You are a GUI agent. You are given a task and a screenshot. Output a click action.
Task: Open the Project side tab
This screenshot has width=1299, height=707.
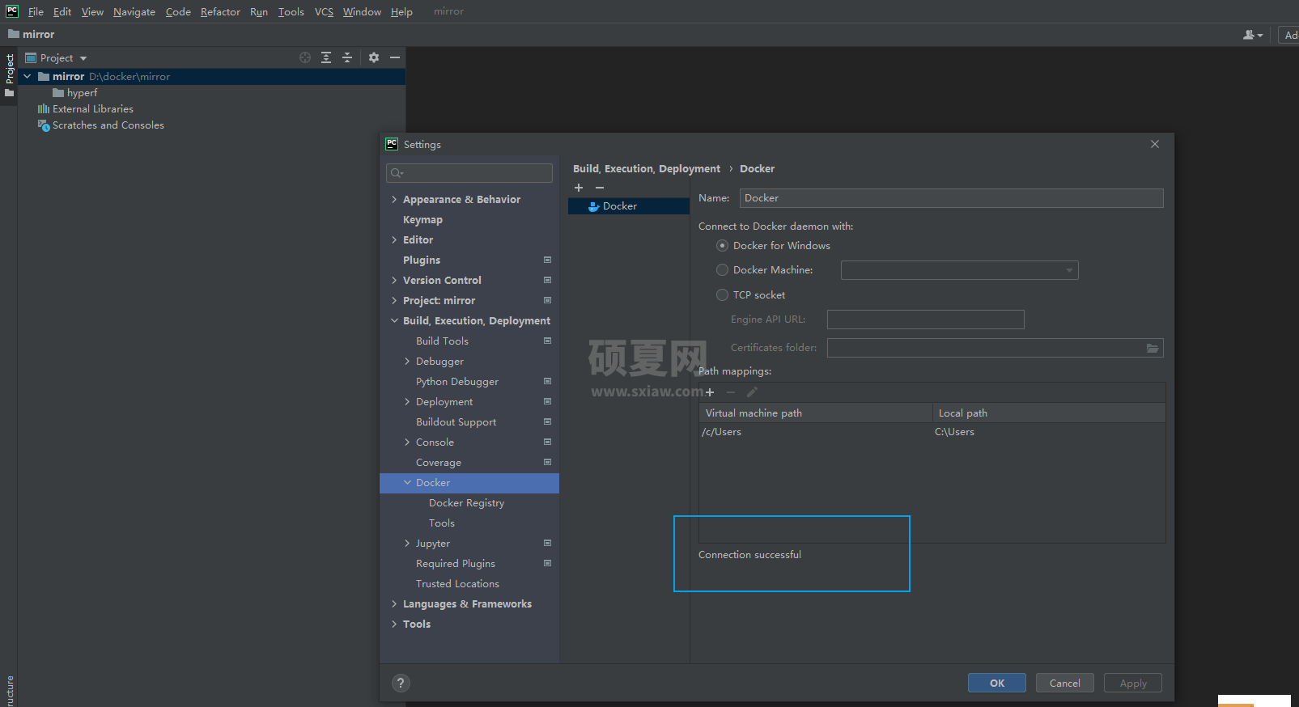click(9, 74)
